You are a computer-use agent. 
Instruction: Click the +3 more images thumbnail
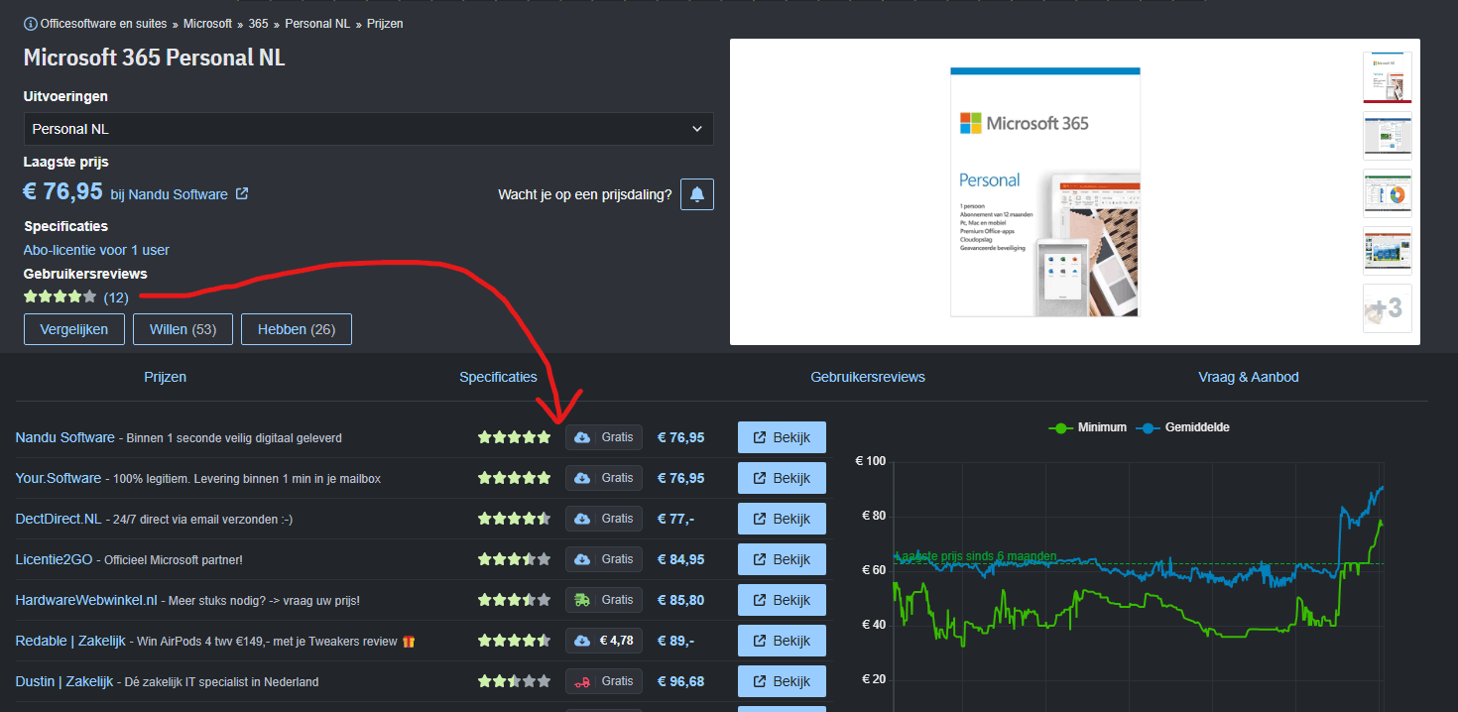click(x=1387, y=307)
